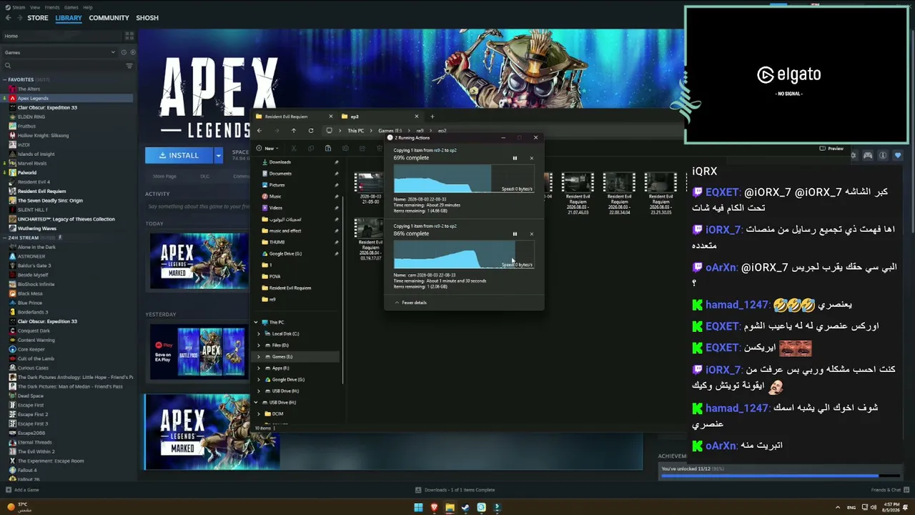The width and height of the screenshot is (915, 515).
Task: Open the Steam icon on the taskbar
Action: click(465, 508)
